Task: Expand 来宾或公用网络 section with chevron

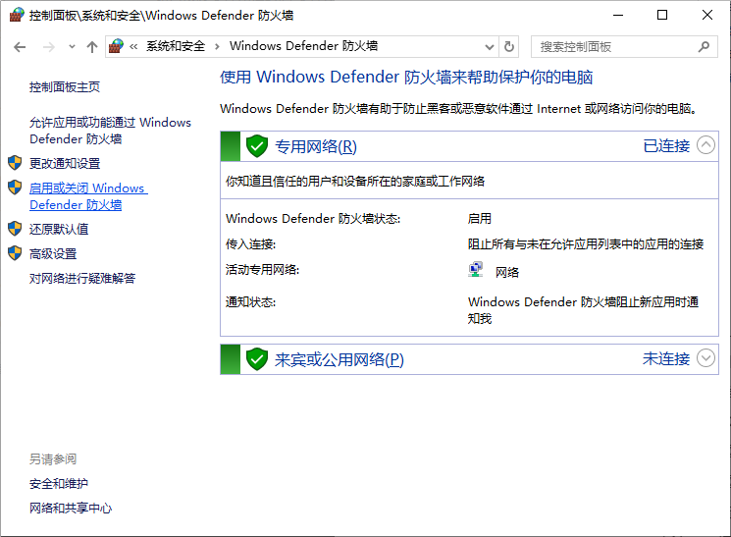Action: 705,358
